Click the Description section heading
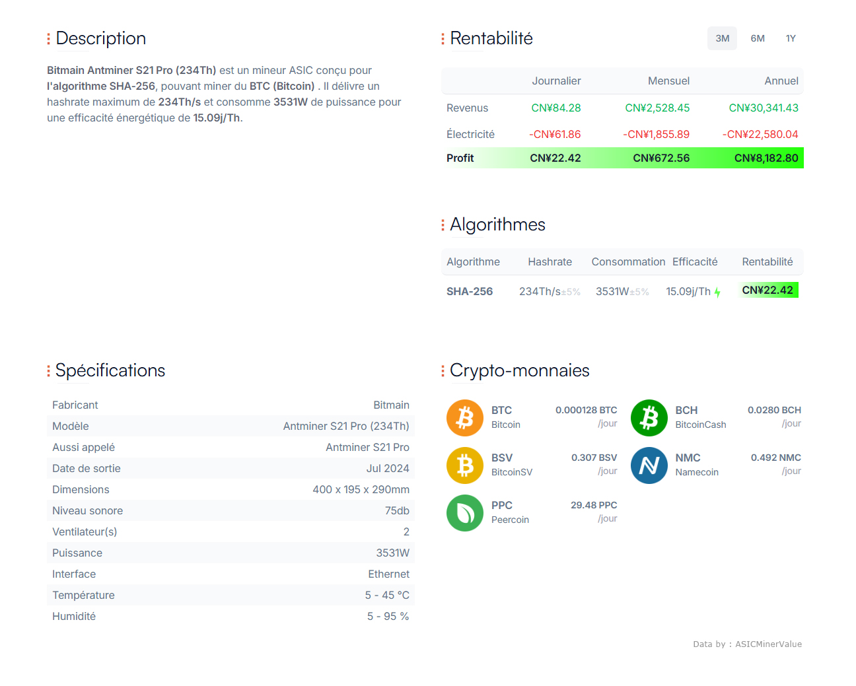Viewport: 856px width, 686px height. [x=101, y=38]
